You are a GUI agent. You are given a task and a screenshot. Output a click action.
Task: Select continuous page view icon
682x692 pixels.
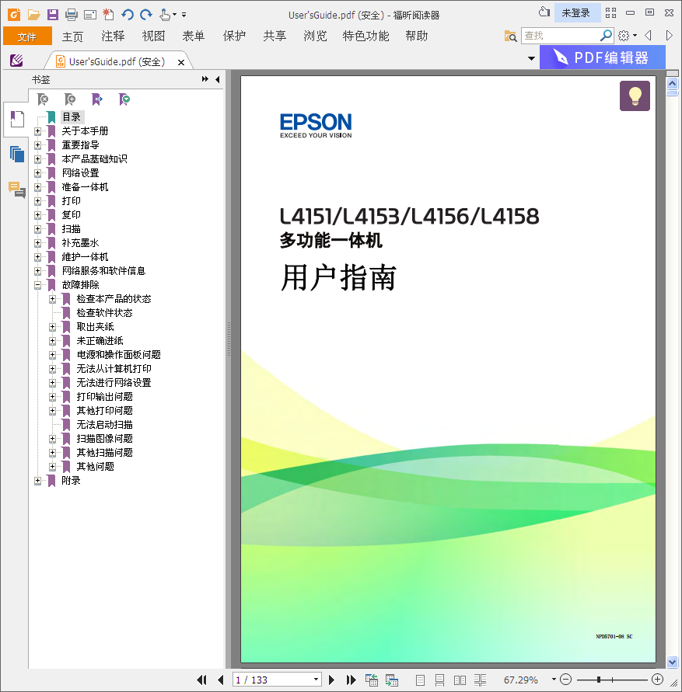[x=440, y=680]
